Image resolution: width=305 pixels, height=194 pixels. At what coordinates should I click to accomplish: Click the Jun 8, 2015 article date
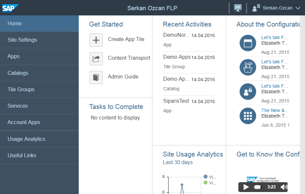(x=275, y=125)
